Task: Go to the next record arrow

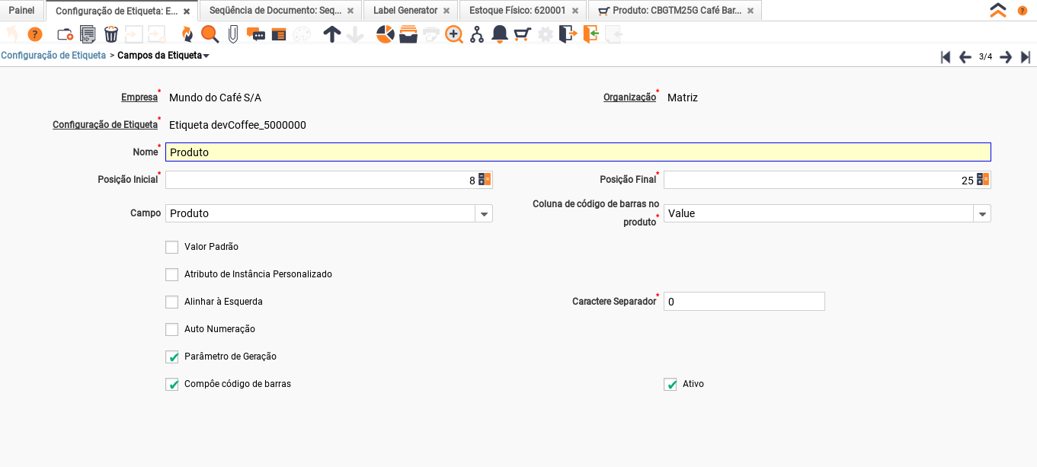Action: click(x=1006, y=57)
